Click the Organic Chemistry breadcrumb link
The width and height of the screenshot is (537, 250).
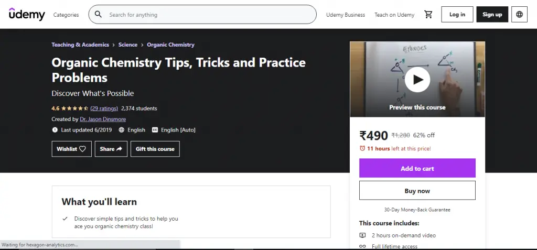point(170,45)
